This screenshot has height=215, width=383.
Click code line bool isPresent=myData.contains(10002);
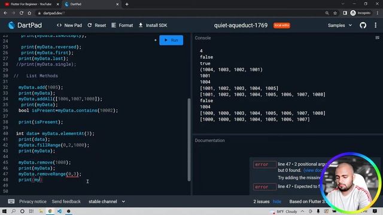(x=68, y=110)
